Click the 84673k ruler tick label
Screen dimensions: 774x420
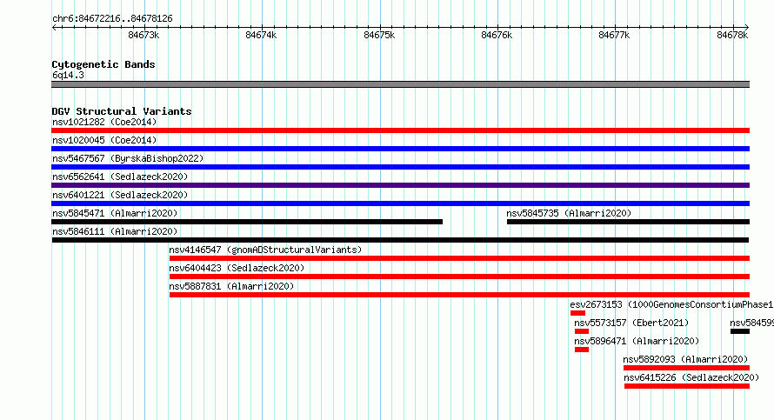(x=143, y=35)
